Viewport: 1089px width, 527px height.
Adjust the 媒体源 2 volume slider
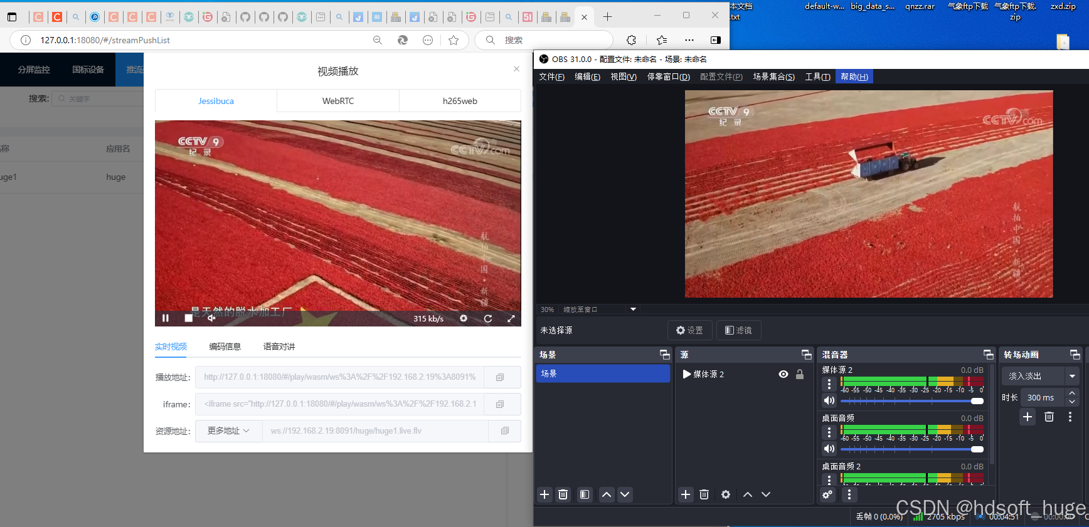click(x=912, y=401)
